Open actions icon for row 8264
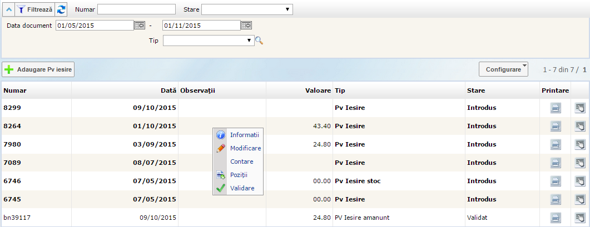This screenshot has width=590, height=227. 580,127
